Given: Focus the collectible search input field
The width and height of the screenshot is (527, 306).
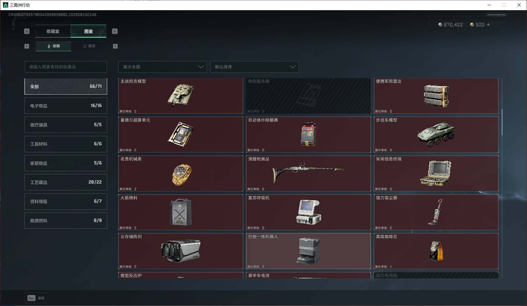Looking at the screenshot, I should (x=66, y=67).
